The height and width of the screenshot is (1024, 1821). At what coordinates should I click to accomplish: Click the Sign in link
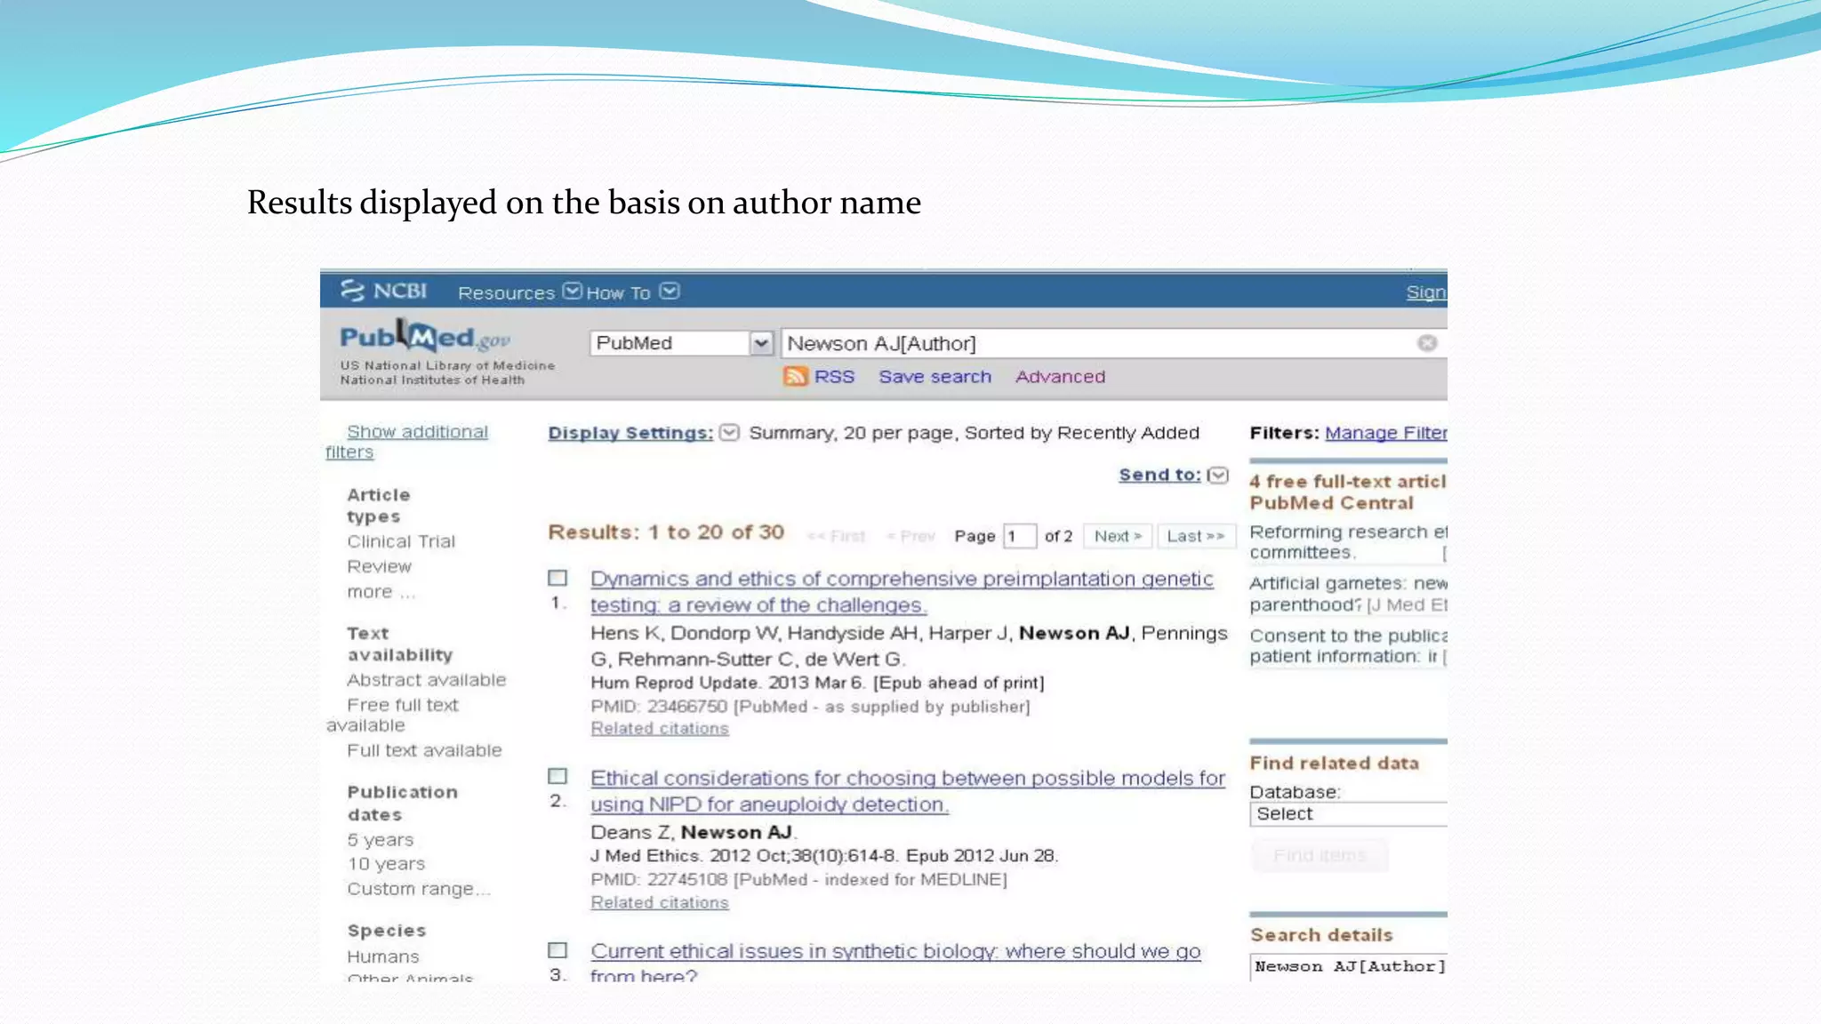(x=1426, y=292)
